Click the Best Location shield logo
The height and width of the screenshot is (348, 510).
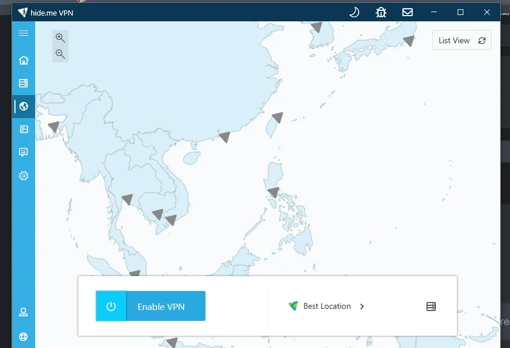click(293, 306)
